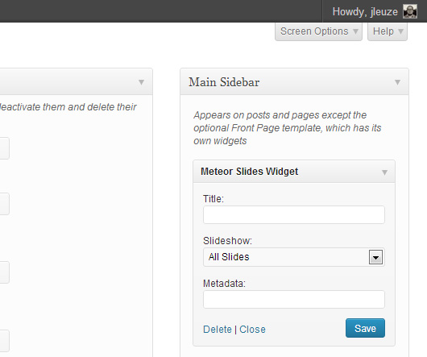Click the Delete link in the widget
The width and height of the screenshot is (427, 357).
pos(218,330)
